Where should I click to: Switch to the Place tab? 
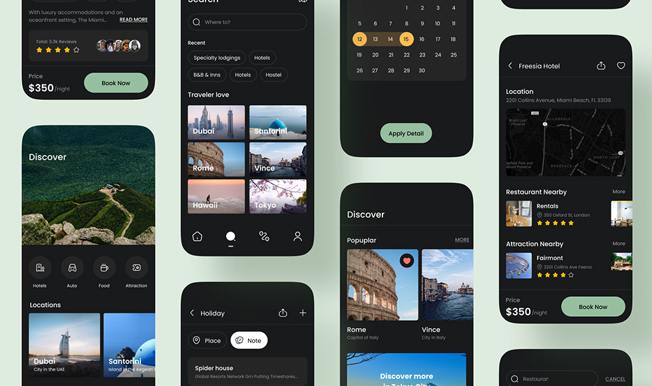207,340
